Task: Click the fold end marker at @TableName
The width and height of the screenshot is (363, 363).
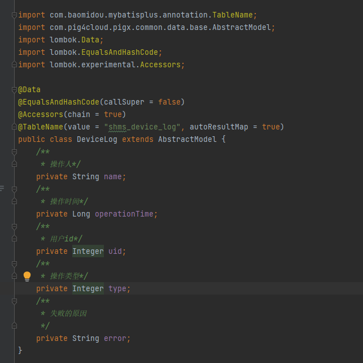Action: click(x=14, y=127)
